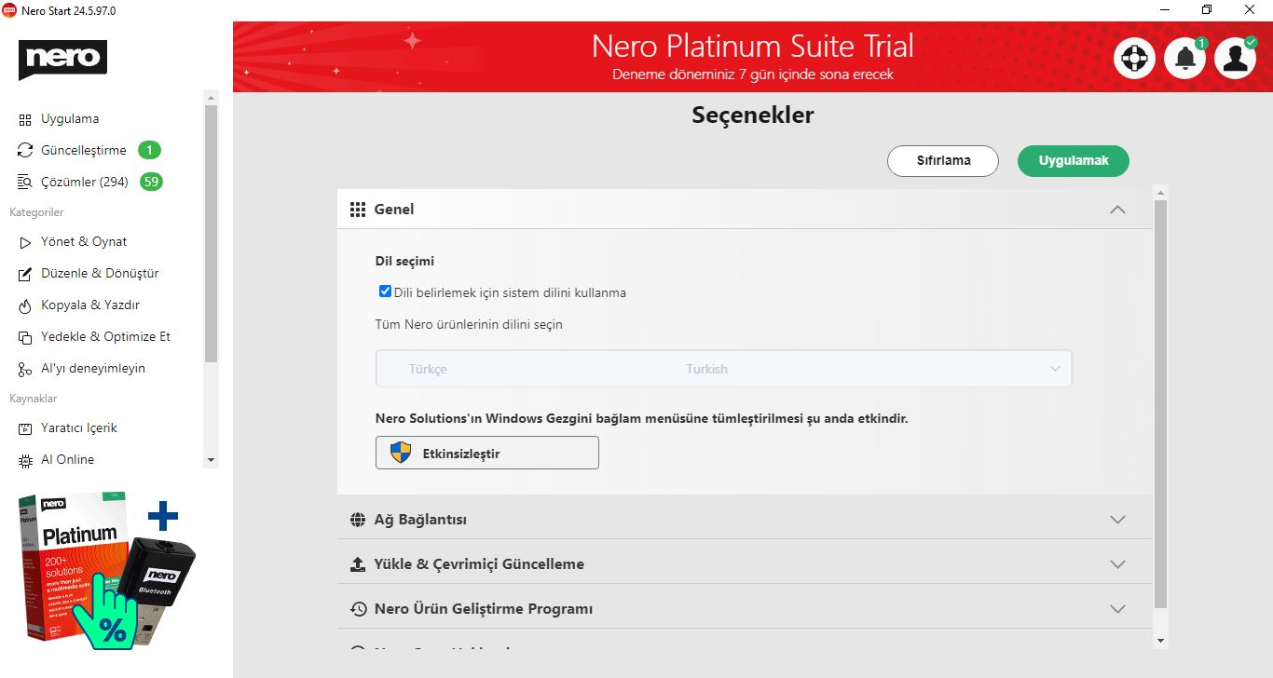Open user account profile icon
The image size is (1273, 678).
pyautogui.click(x=1236, y=59)
